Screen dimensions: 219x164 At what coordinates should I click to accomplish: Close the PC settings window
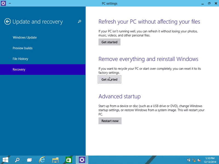(x=216, y=3)
